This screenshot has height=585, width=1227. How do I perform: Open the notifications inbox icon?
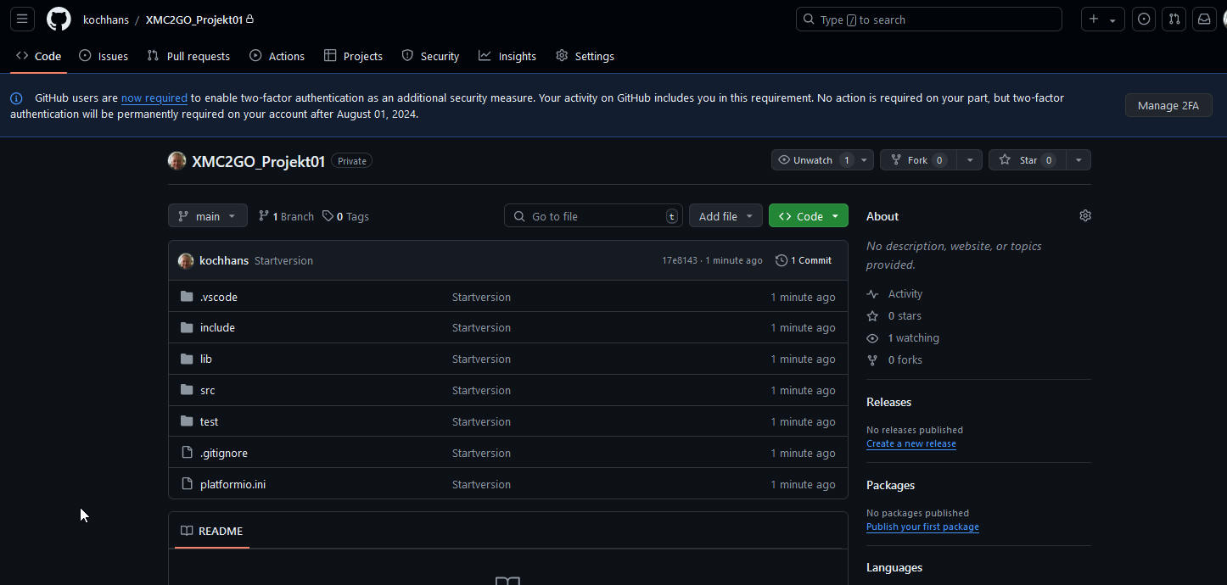1204,19
